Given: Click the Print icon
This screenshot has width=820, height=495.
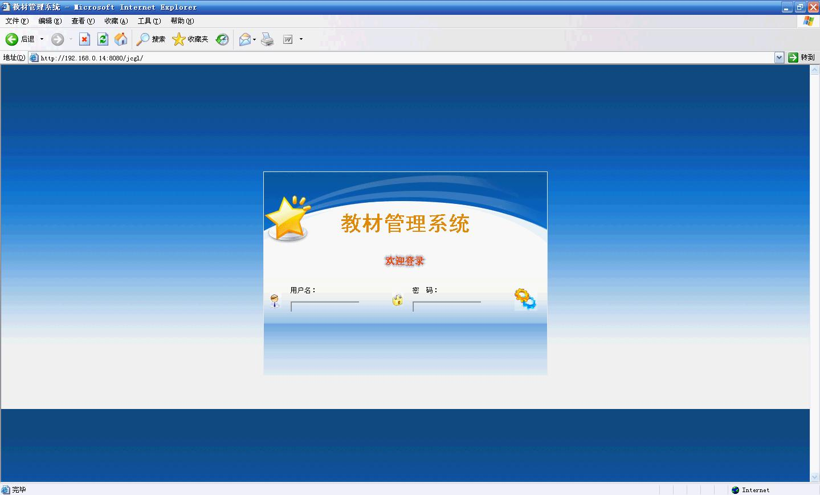Looking at the screenshot, I should click(267, 39).
